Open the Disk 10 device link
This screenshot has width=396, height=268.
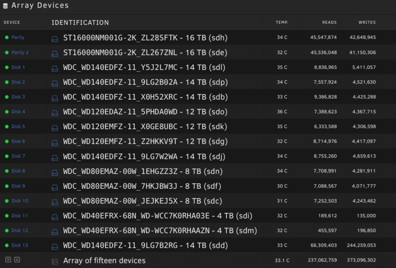[x=20, y=201]
